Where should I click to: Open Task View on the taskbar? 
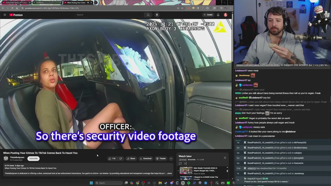coord(126,183)
